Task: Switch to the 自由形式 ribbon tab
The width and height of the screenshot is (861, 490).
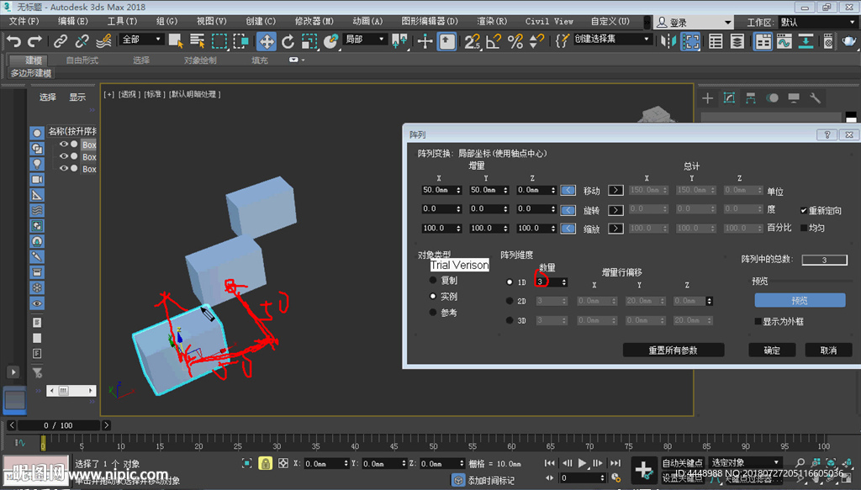Action: (82, 61)
